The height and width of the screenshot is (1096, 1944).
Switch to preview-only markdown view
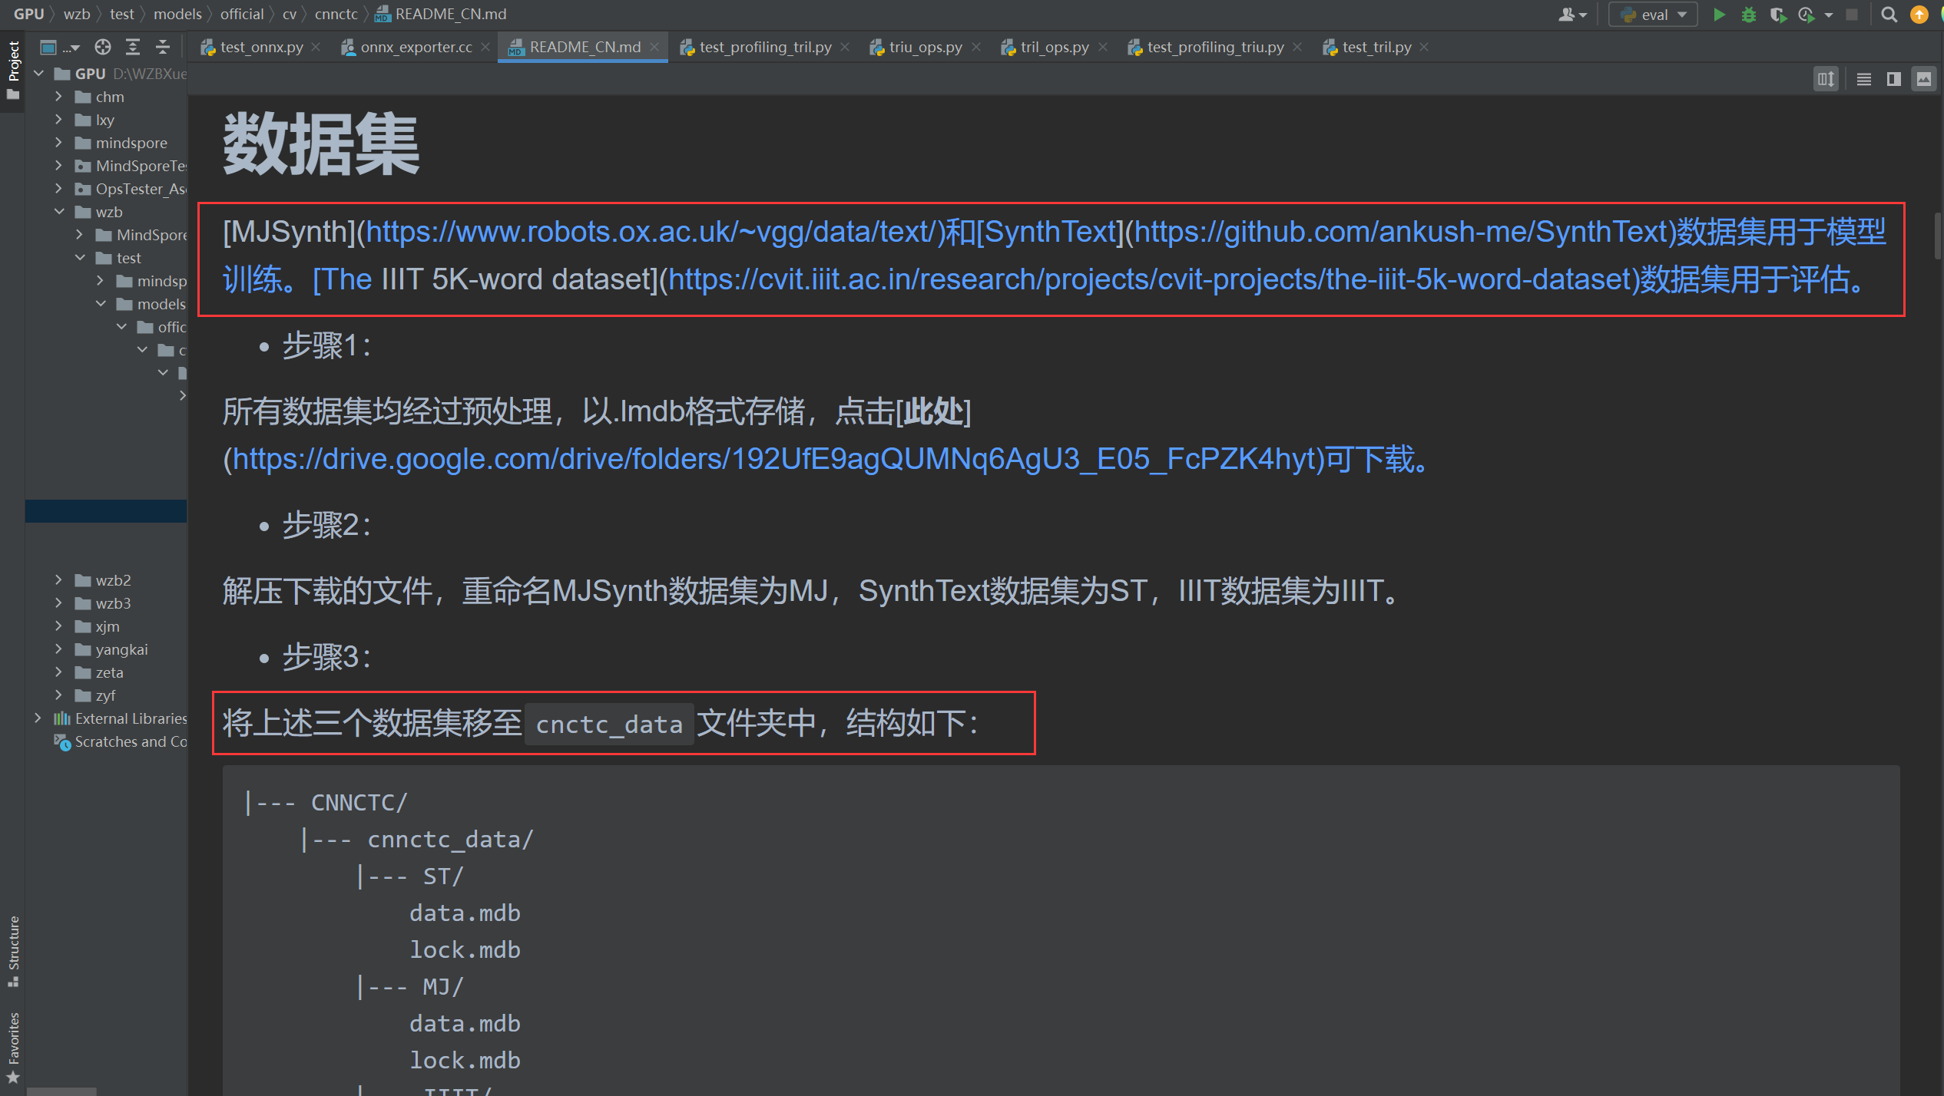point(1923,79)
